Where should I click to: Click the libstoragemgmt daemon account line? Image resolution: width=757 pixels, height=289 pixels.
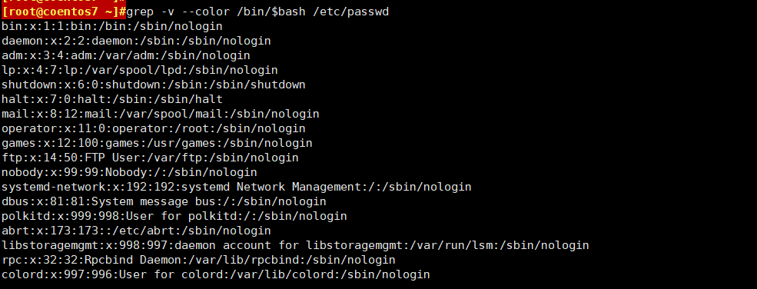(x=295, y=246)
